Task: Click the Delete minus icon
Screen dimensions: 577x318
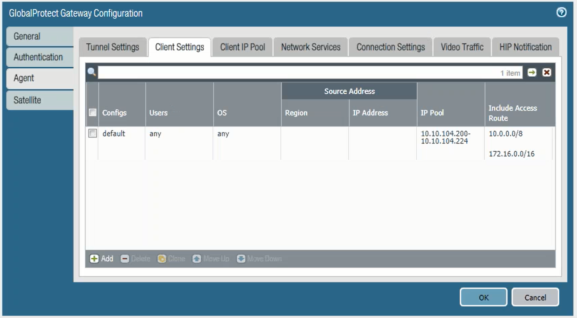Action: coord(125,259)
